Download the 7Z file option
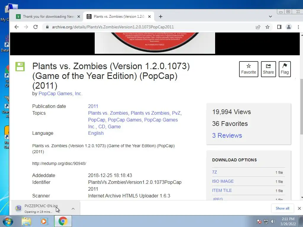This screenshot has height=227, width=303. tap(215, 172)
